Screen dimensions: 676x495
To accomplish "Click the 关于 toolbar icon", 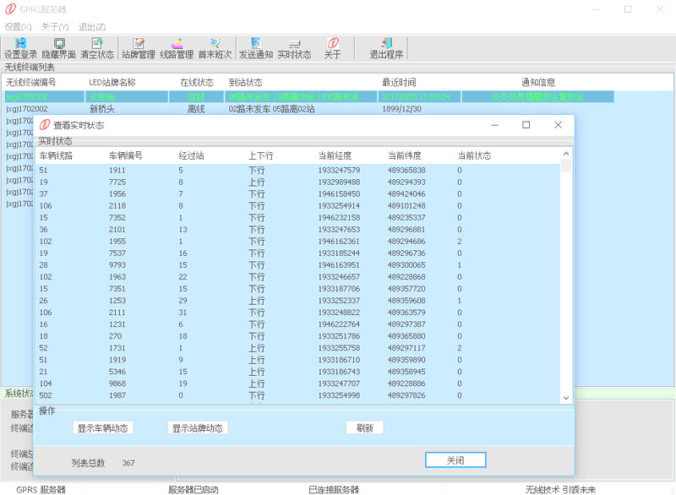I will coord(333,48).
